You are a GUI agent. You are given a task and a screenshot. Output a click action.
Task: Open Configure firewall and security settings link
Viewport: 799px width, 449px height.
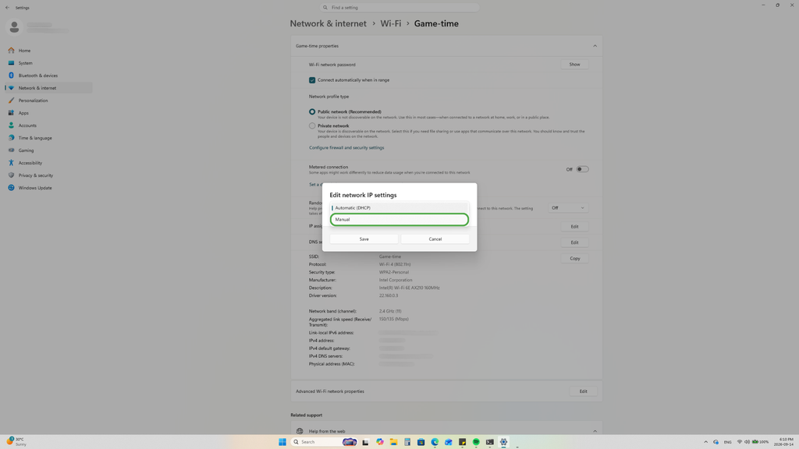[x=346, y=147]
